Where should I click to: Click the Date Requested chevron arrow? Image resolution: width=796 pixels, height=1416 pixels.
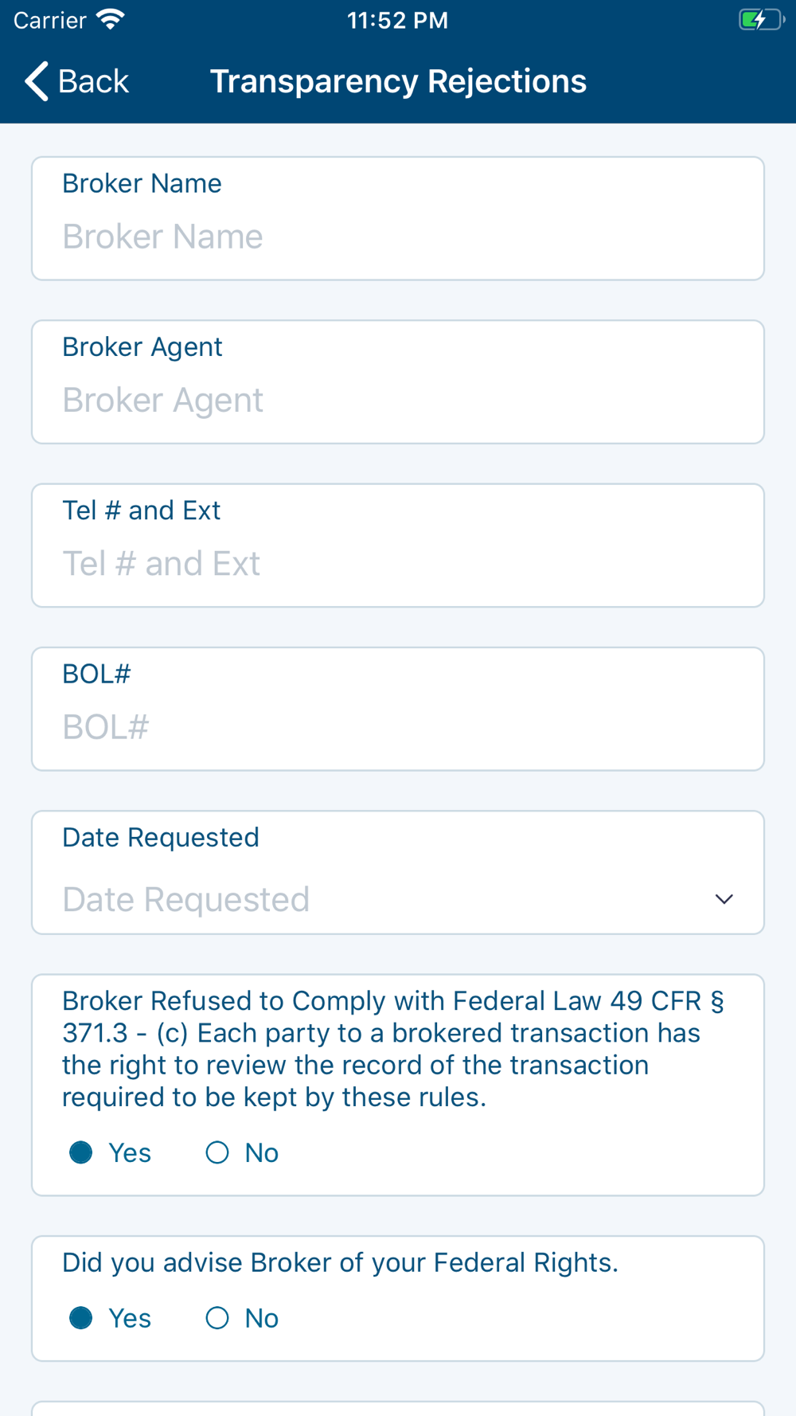[x=724, y=899]
